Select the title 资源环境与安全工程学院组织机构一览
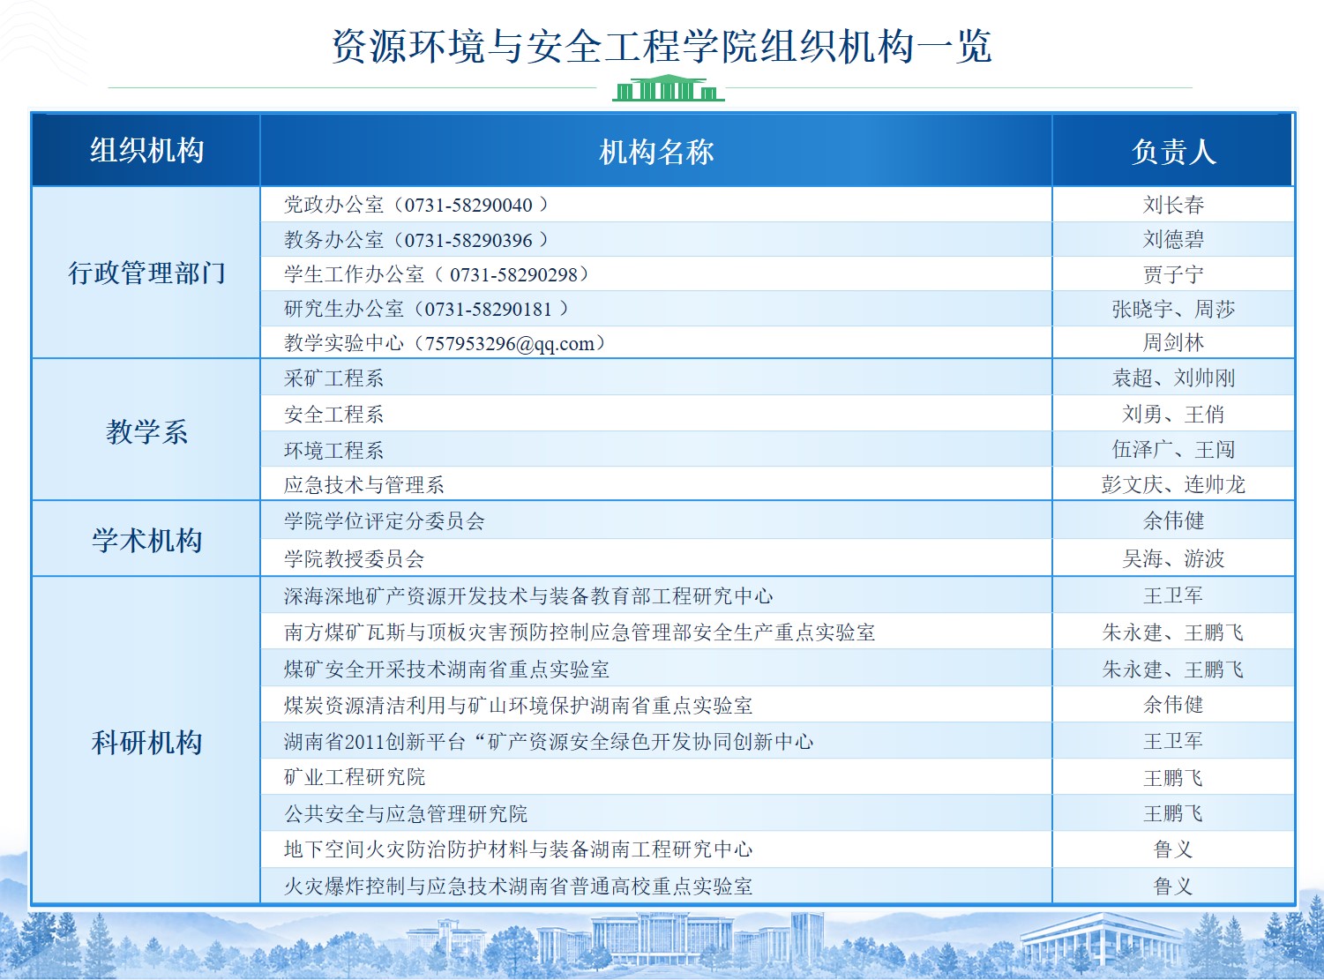This screenshot has width=1324, height=980. click(x=662, y=46)
